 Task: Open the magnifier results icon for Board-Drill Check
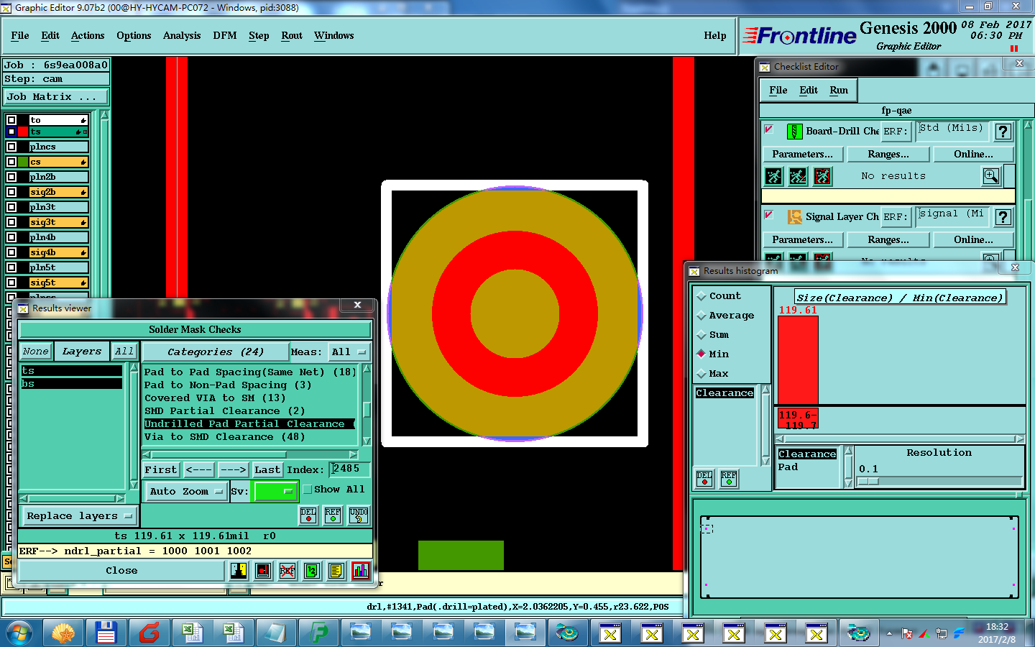pyautogui.click(x=991, y=176)
